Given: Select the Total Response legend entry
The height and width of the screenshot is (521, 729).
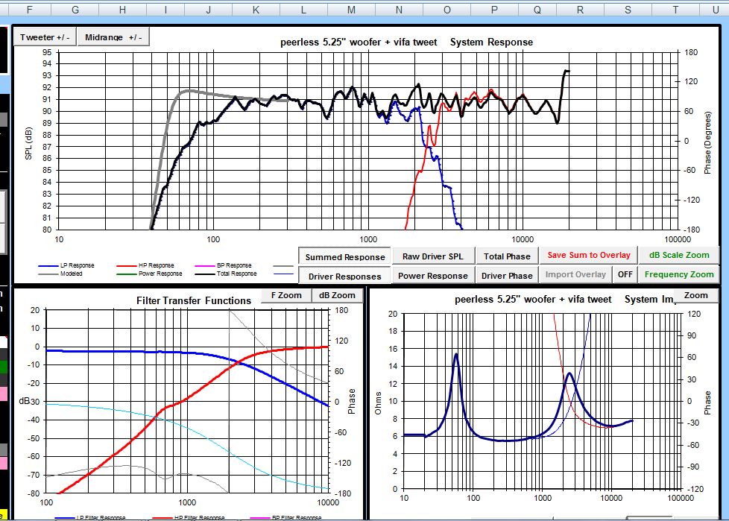Looking at the screenshot, I should point(226,274).
